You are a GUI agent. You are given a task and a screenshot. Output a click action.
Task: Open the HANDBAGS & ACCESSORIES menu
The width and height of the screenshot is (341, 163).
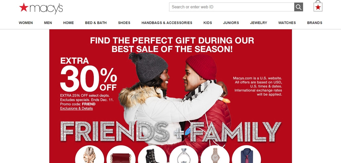point(167,23)
